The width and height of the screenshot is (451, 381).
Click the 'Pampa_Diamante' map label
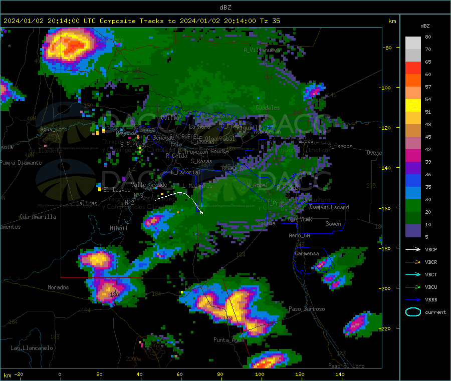(21, 163)
